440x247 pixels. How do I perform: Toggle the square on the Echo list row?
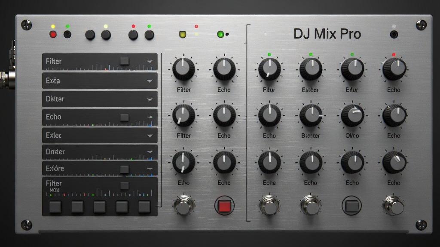(125, 117)
